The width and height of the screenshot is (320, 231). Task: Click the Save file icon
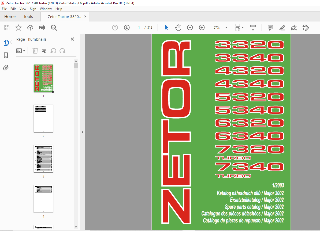click(x=7, y=28)
